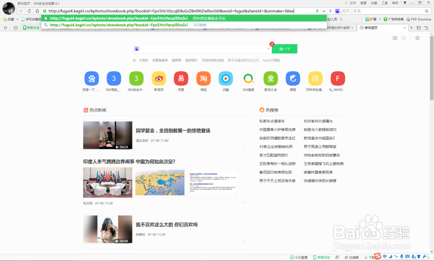Viewport: 434px width, 261px height.
Task: Click 加速器 in the status bar
Action: pos(352,258)
